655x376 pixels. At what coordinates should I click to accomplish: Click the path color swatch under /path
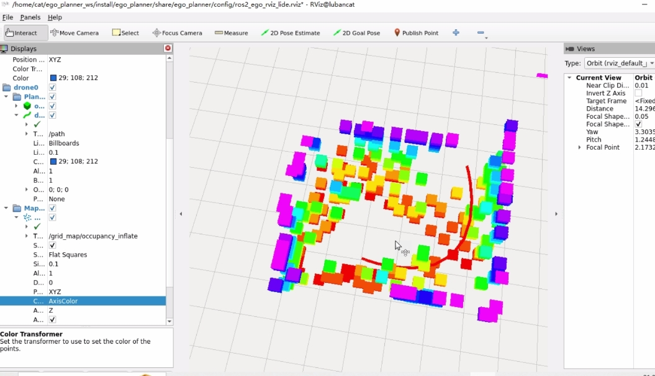point(53,162)
